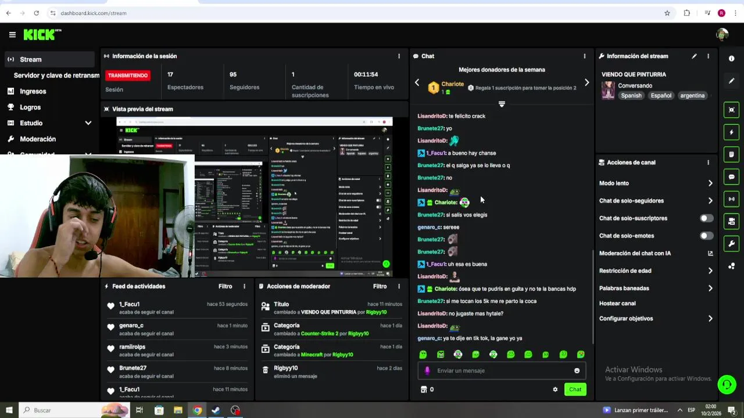Insert the angry square green emote

pyautogui.click(x=441, y=354)
